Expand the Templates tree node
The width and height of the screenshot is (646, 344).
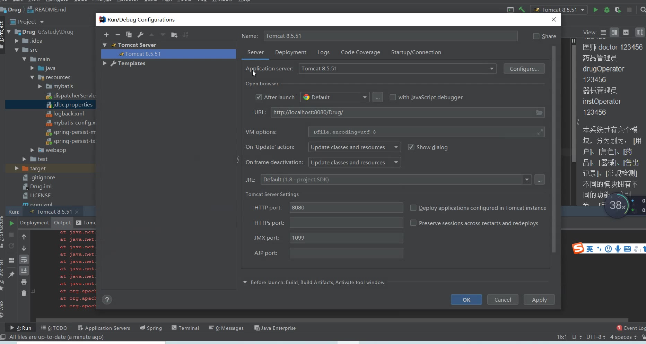[105, 63]
